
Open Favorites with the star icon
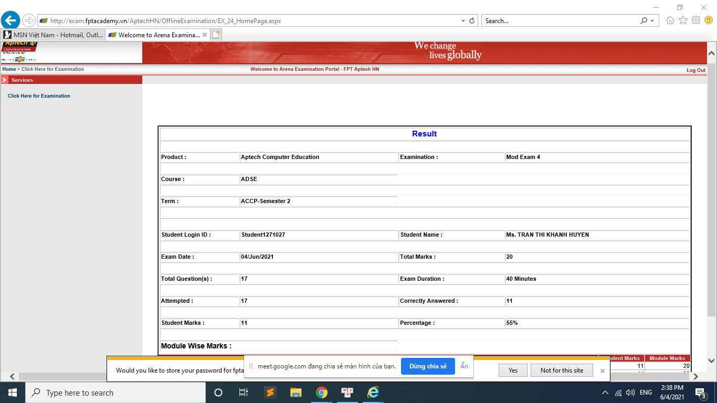(683, 20)
